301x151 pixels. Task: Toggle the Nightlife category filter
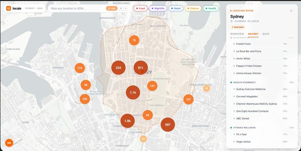(158, 9)
